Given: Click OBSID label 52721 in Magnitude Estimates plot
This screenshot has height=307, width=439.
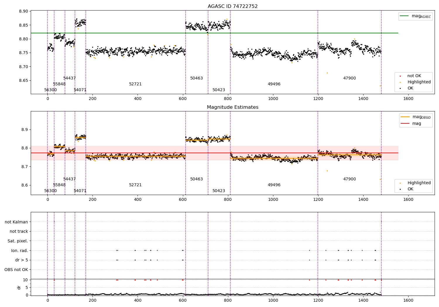Looking at the screenshot, I should pos(136,185).
